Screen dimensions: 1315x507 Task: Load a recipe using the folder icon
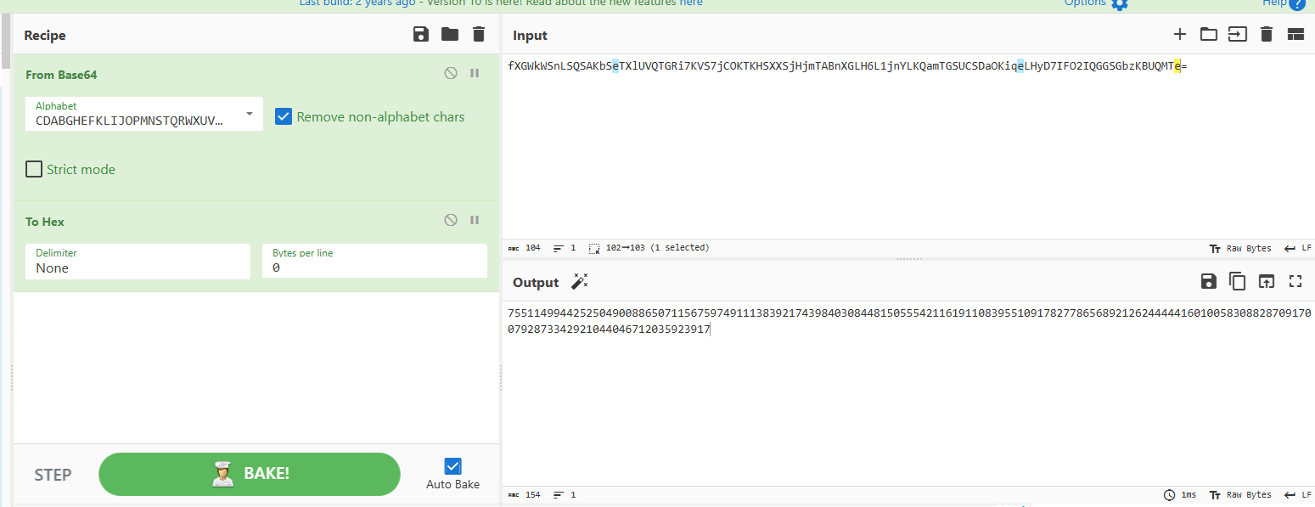pyautogui.click(x=450, y=34)
